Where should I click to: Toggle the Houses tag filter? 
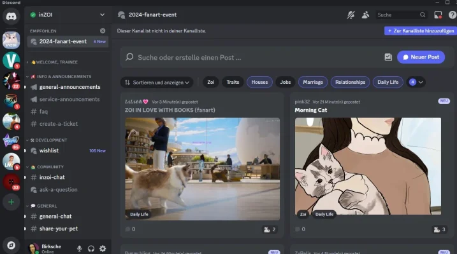point(259,83)
